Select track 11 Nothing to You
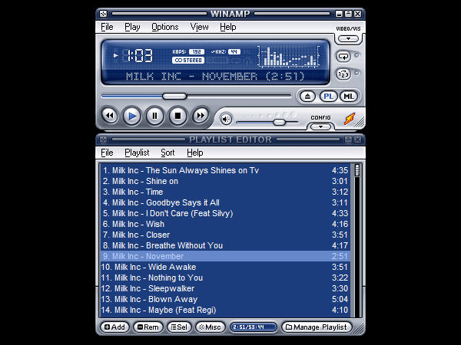Screen dimensions: 461x345 coord(225,278)
